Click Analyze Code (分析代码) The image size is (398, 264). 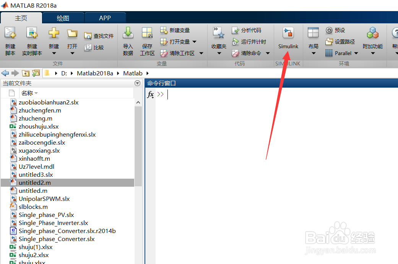246,30
